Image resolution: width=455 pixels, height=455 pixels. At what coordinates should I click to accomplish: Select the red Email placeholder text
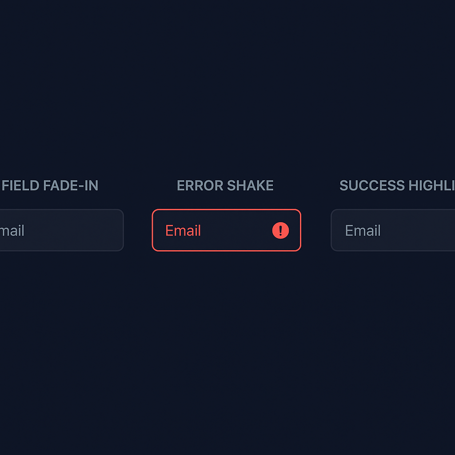183,231
